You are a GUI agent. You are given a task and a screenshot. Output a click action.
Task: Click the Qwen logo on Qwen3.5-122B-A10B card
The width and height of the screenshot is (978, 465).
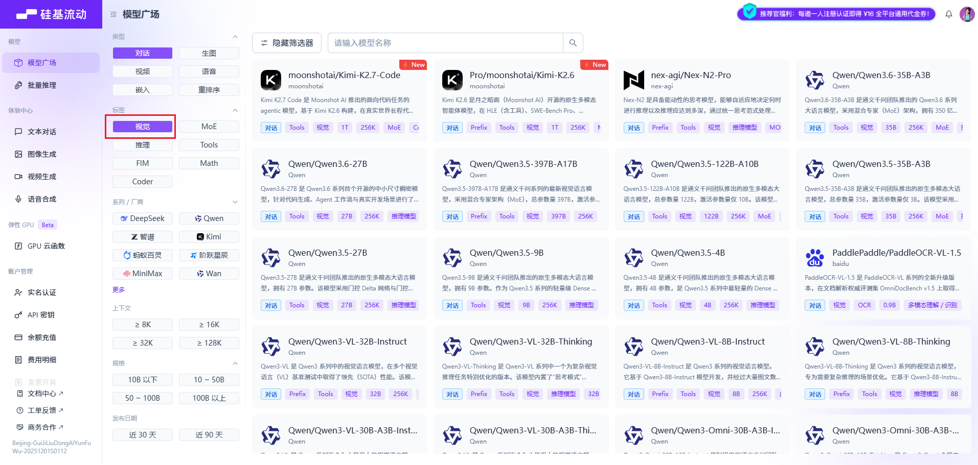point(634,169)
